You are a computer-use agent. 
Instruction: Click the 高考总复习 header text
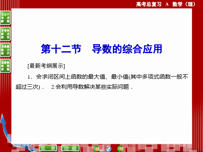[x=149, y=4]
